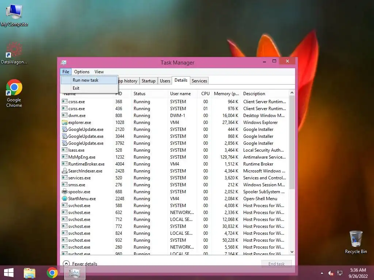This screenshot has height=280, width=374.
Task: Select the svchost.exe row with PID 932
Action: click(x=174, y=240)
